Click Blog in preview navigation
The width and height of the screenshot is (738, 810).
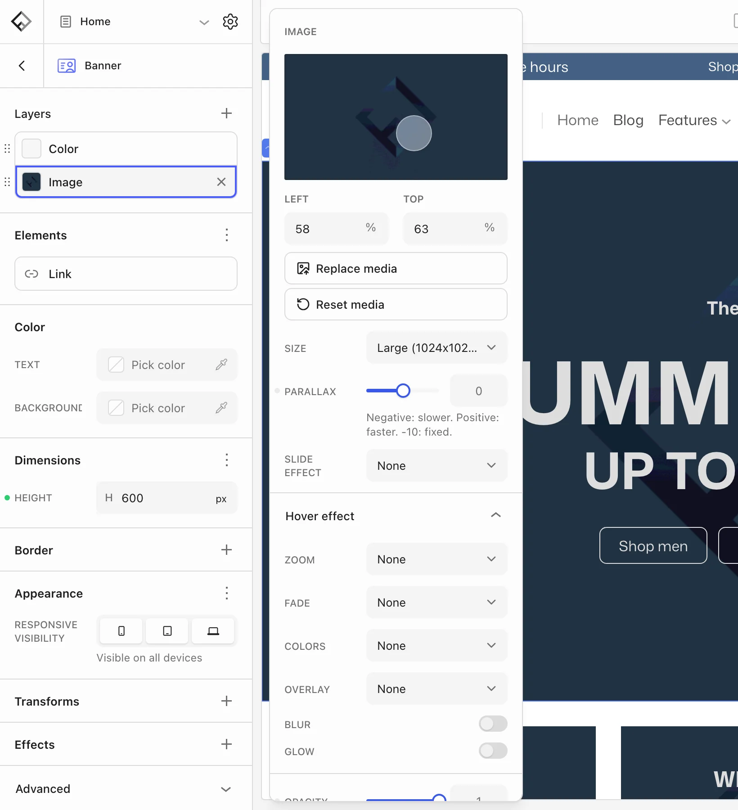(x=628, y=120)
